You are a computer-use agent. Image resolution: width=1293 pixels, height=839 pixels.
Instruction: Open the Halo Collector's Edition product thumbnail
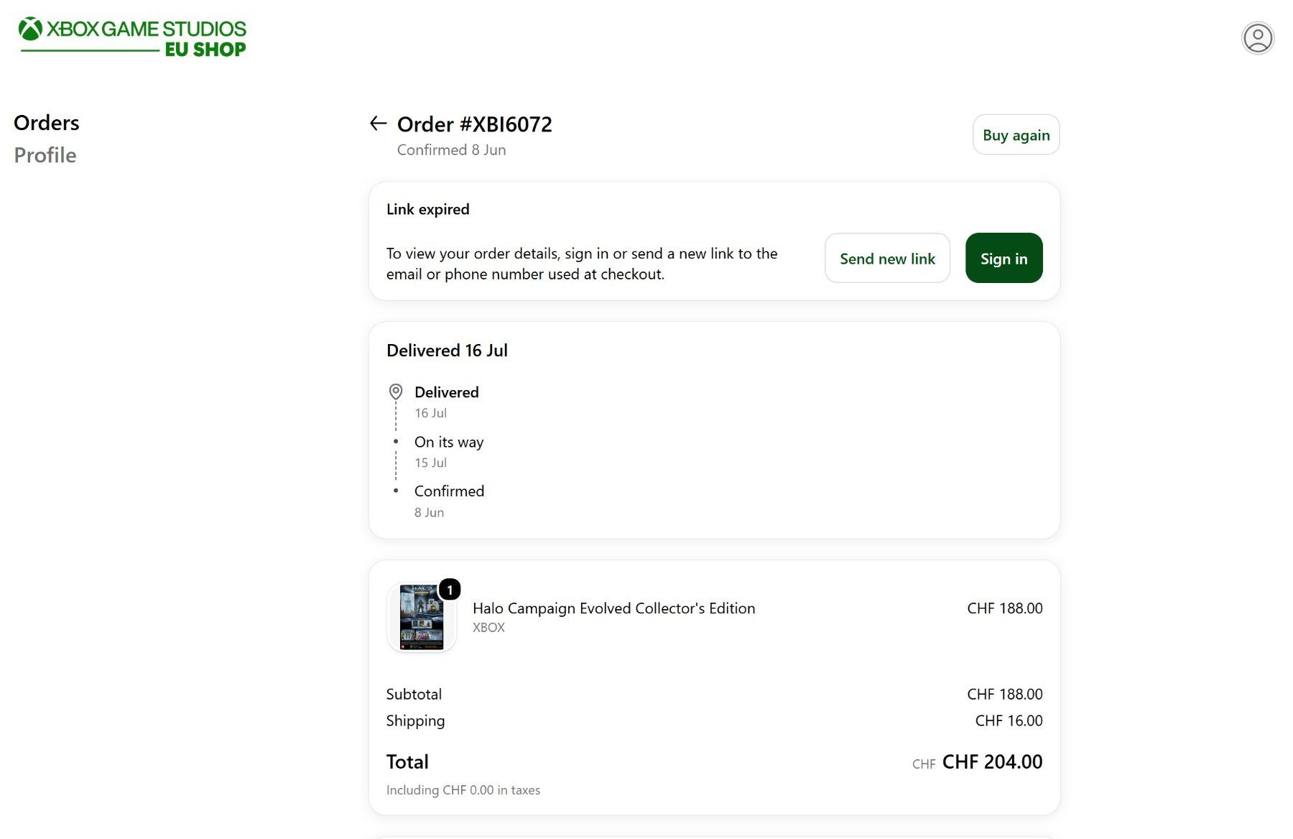(422, 617)
